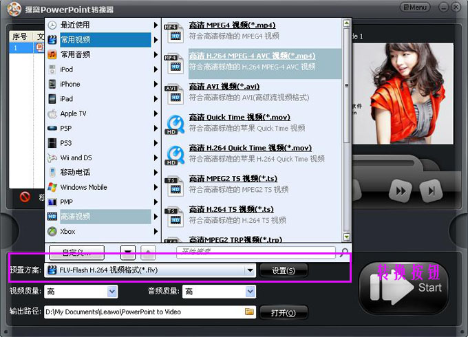The width and height of the screenshot is (468, 337).
Task: Click the 高清 AVI HD icon
Action: 174,94
